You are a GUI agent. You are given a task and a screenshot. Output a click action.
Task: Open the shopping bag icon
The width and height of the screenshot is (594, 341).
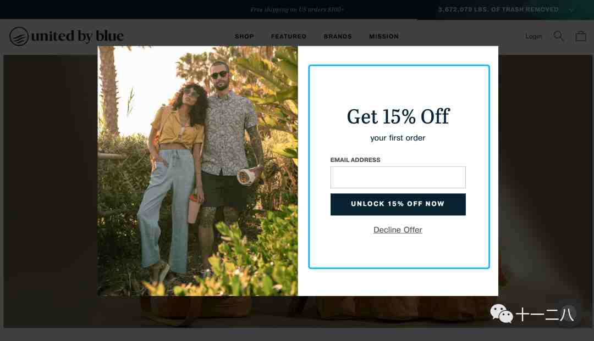pyautogui.click(x=581, y=36)
